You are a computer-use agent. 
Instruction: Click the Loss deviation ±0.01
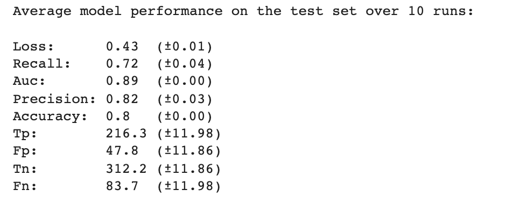tap(185, 47)
